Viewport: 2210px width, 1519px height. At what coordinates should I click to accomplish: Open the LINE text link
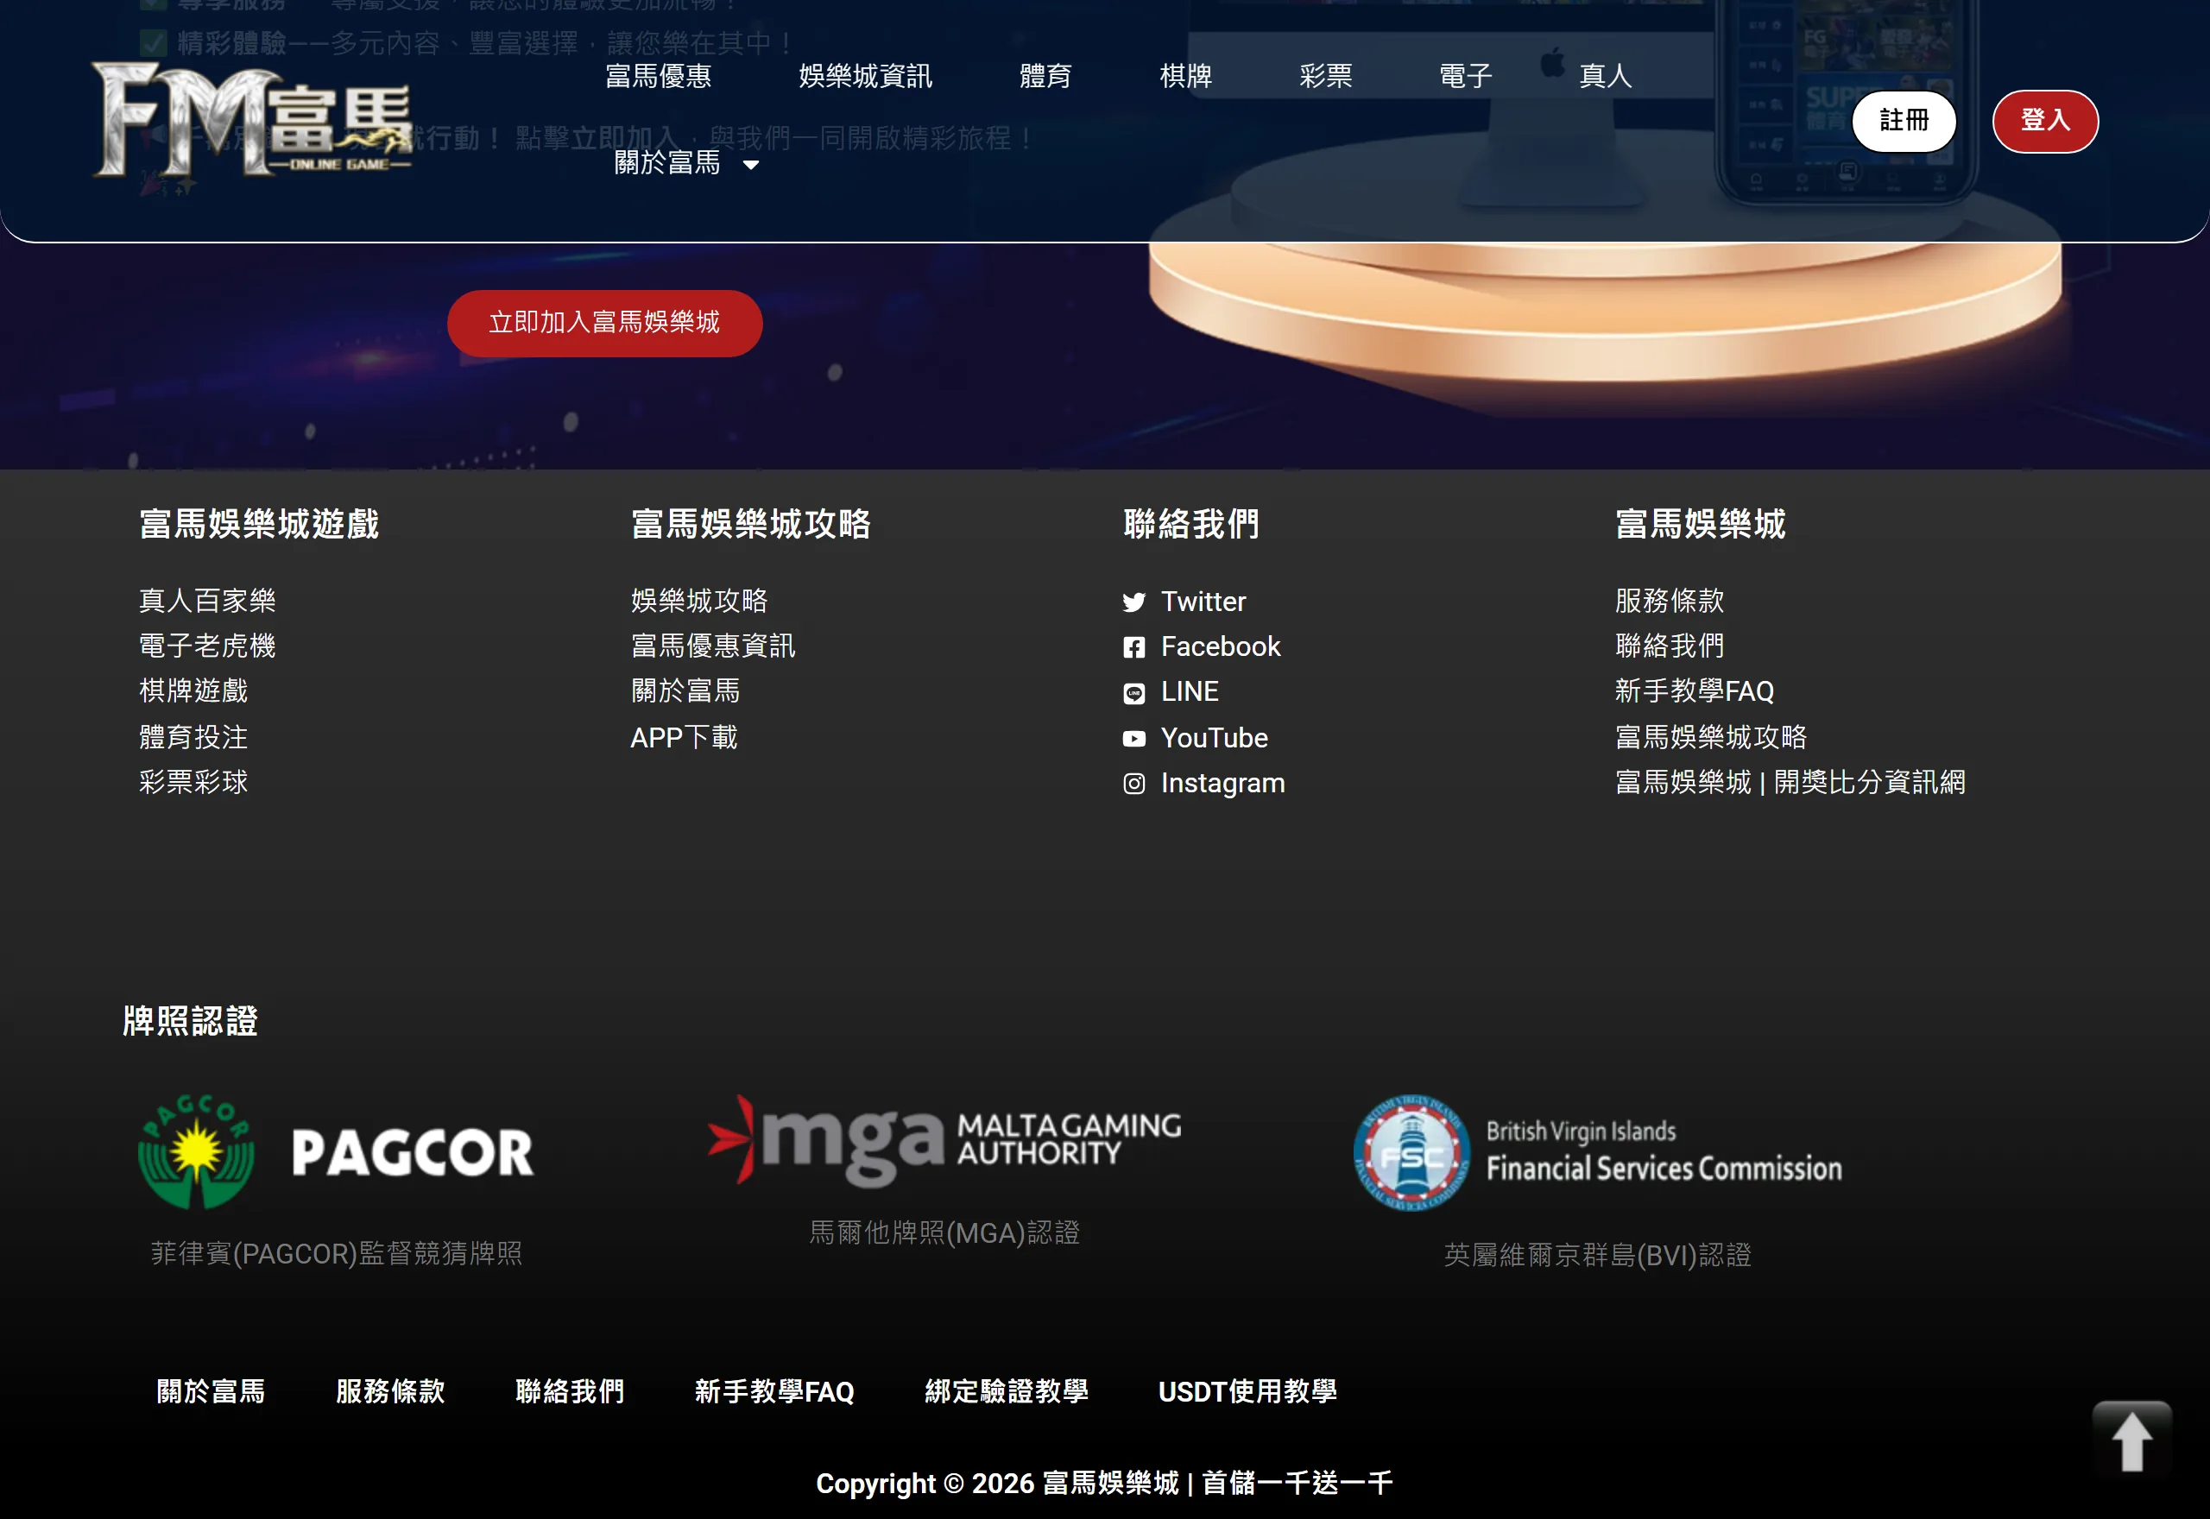[1190, 692]
